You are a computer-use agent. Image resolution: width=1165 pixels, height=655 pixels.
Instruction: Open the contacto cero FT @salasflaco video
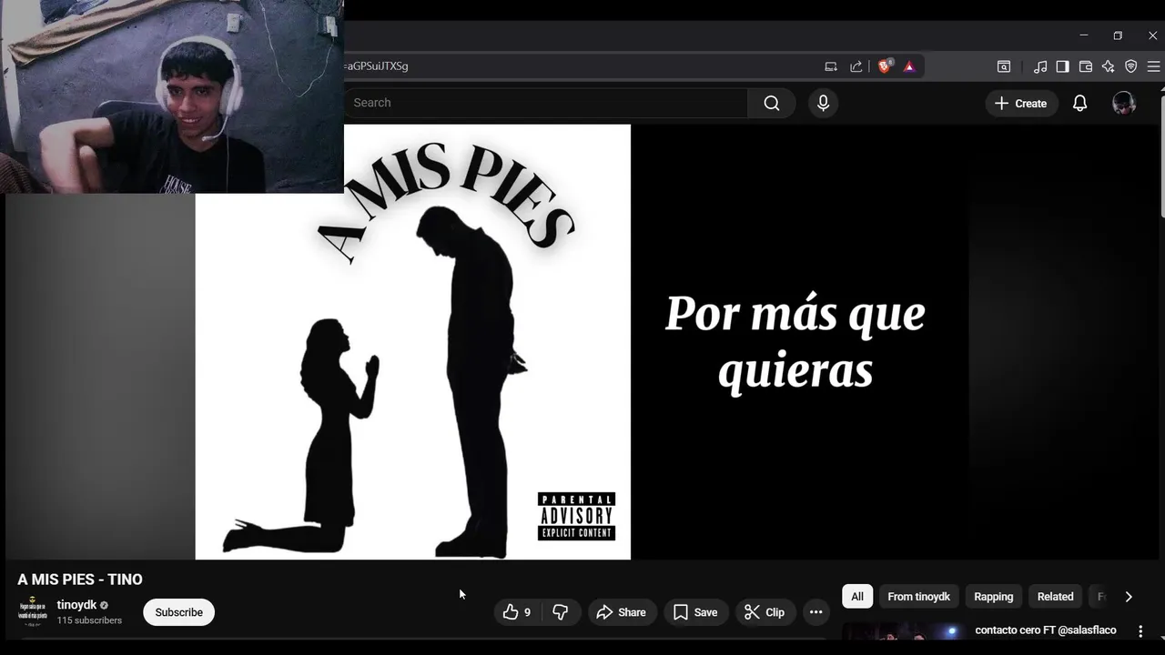pyautogui.click(x=1046, y=630)
